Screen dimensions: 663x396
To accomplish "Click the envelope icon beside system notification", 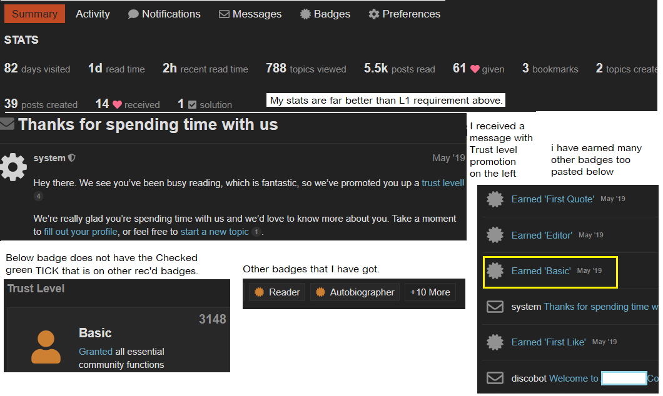I will point(495,307).
